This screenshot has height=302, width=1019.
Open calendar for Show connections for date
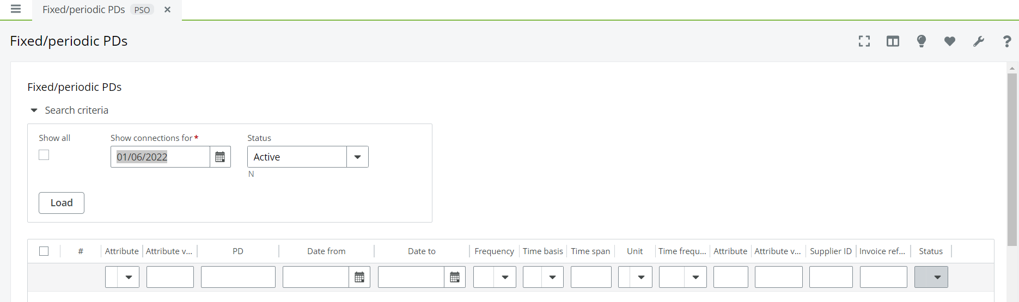coord(220,157)
